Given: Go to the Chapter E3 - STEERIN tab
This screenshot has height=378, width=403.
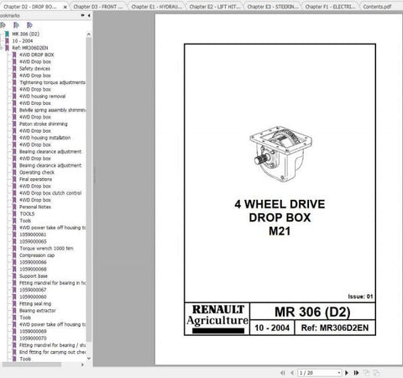Looking at the screenshot, I should pyautogui.click(x=273, y=7).
